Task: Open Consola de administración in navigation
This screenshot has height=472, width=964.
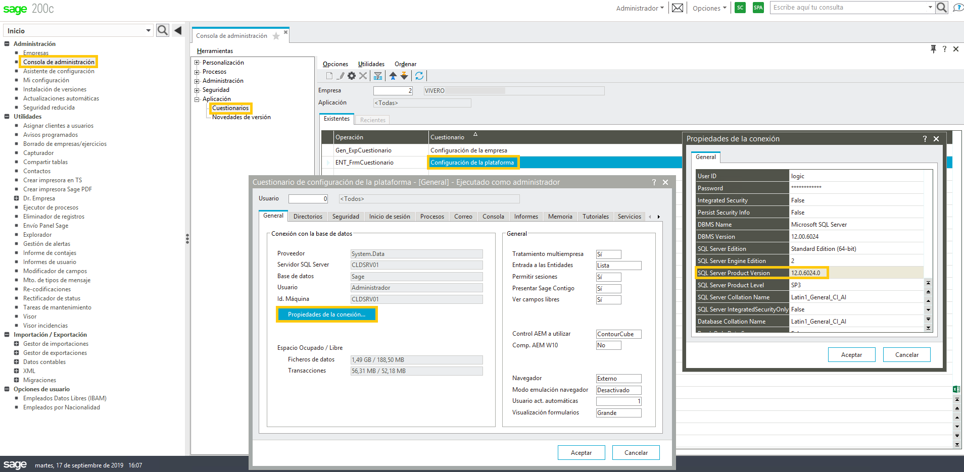Action: 59,62
